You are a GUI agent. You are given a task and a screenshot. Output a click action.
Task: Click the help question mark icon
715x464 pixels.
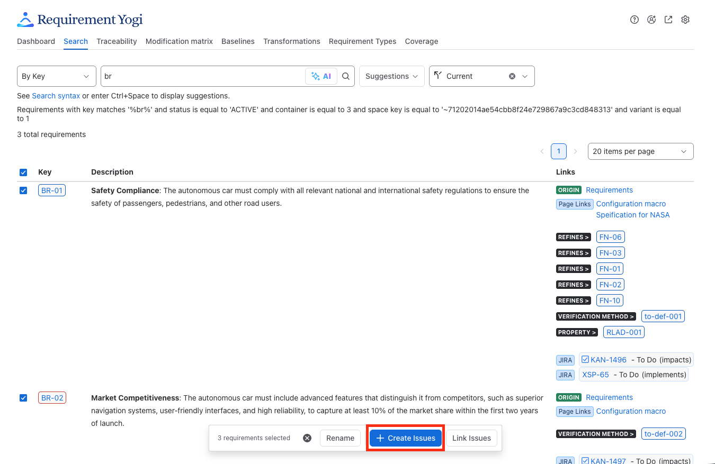(x=634, y=20)
